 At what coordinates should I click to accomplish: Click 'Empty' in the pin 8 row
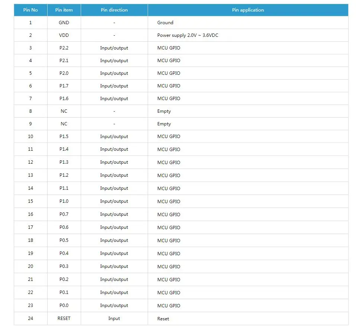(164, 111)
